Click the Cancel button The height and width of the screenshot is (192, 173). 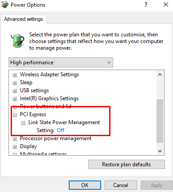tap(121, 185)
